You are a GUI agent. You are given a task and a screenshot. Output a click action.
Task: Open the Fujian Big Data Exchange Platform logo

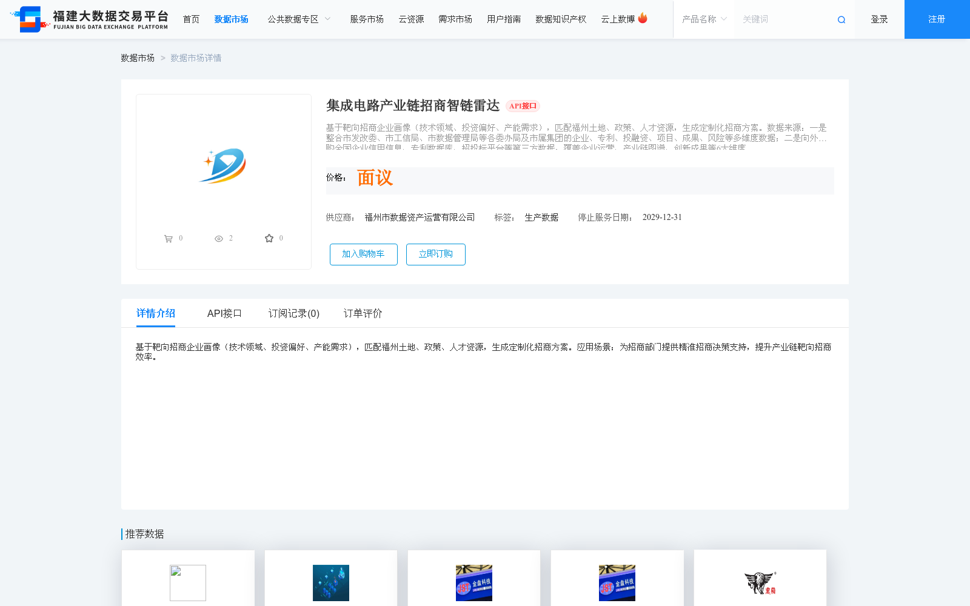[x=90, y=19]
